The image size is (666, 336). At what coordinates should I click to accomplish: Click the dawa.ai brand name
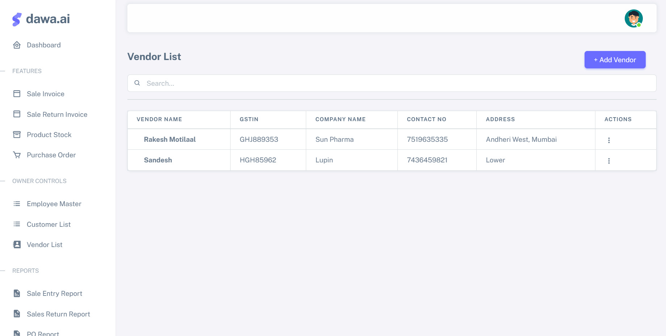pyautogui.click(x=48, y=19)
